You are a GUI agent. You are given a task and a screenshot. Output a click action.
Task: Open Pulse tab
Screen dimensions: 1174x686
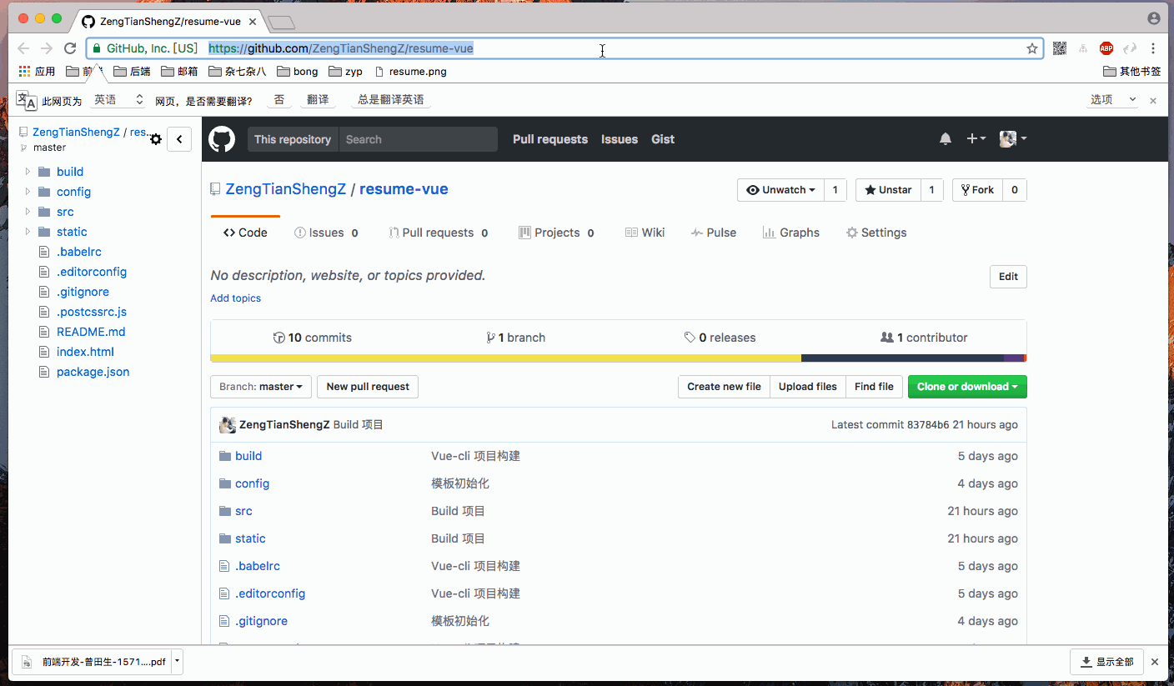click(x=714, y=233)
